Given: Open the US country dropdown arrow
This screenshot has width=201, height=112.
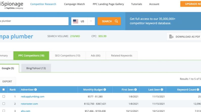Looking at the screenshot, I should pyautogui.click(x=91, y=21).
